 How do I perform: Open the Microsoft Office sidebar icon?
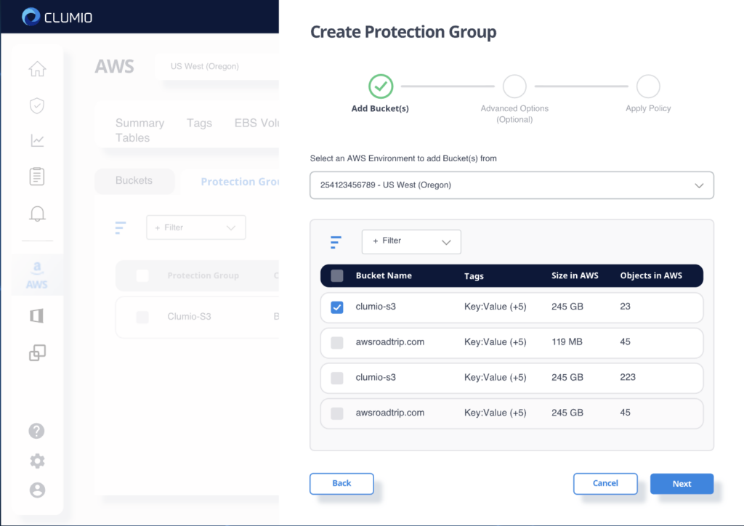pos(37,316)
